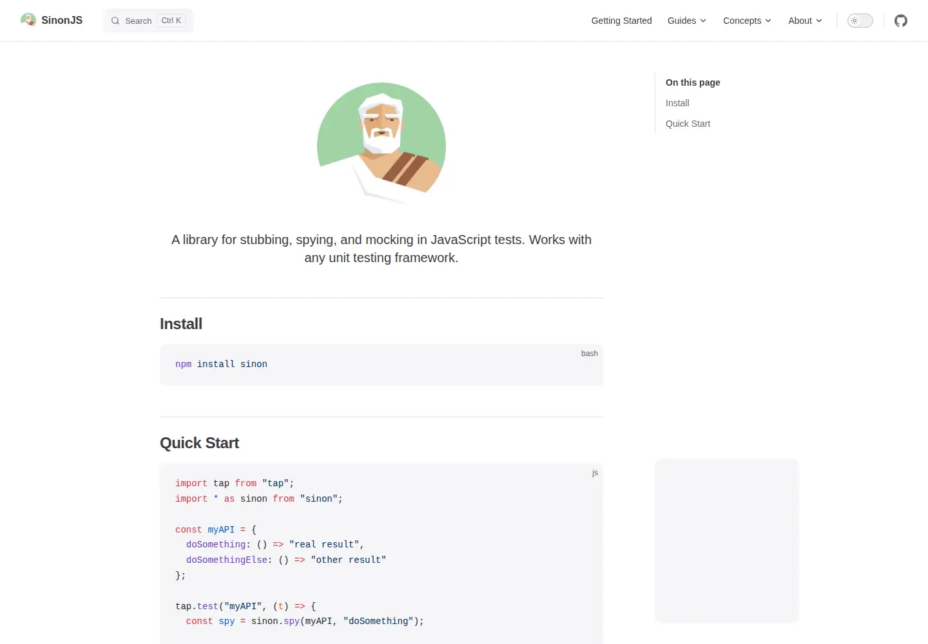This screenshot has height=644, width=928.
Task: Jump to Quick Start section link
Action: point(688,124)
